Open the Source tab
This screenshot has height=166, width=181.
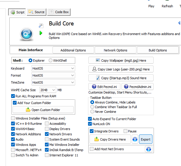(37, 12)
